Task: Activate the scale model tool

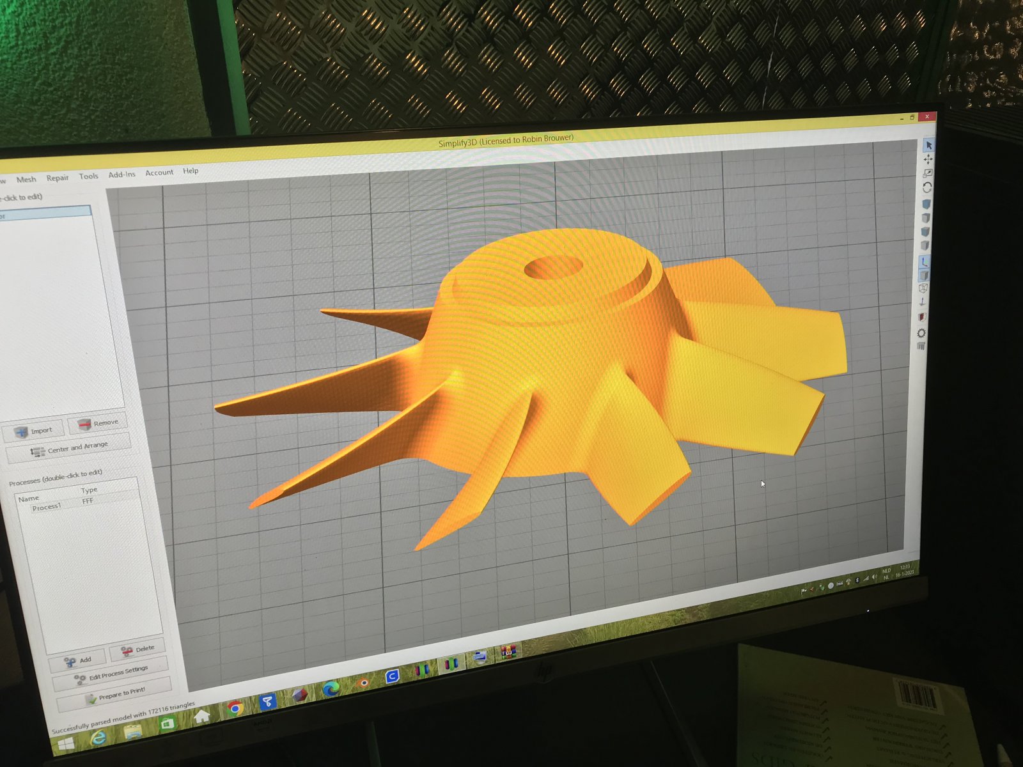Action: click(928, 173)
